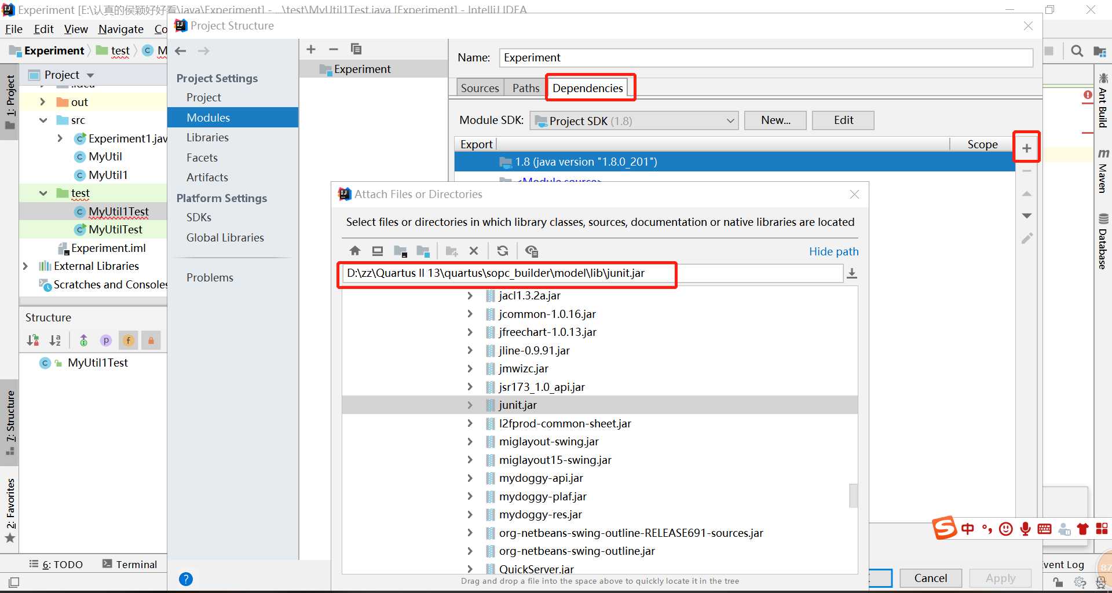Expand the mydoggy-api.jar tree node

click(x=470, y=478)
